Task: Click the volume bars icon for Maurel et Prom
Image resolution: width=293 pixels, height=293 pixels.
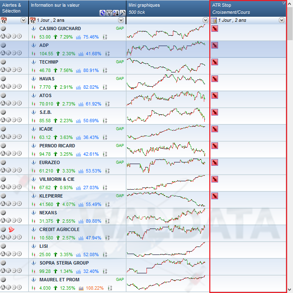Action: (x=79, y=288)
